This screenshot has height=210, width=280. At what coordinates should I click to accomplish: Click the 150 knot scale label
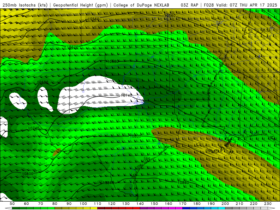click(154, 204)
